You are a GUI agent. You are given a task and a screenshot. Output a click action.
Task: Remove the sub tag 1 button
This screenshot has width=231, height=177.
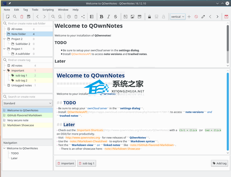(x=87, y=163)
